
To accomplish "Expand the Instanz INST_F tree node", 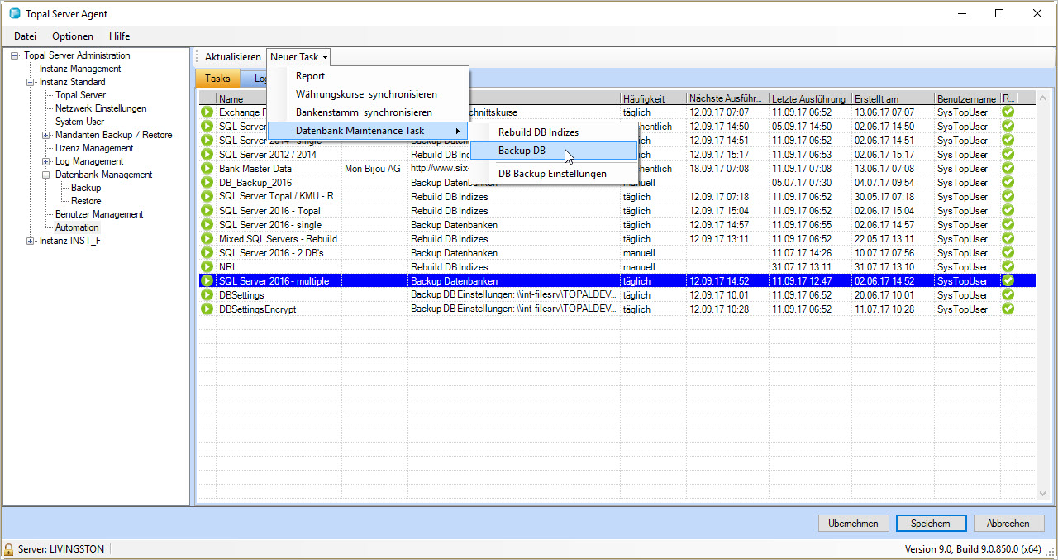I will [x=31, y=242].
